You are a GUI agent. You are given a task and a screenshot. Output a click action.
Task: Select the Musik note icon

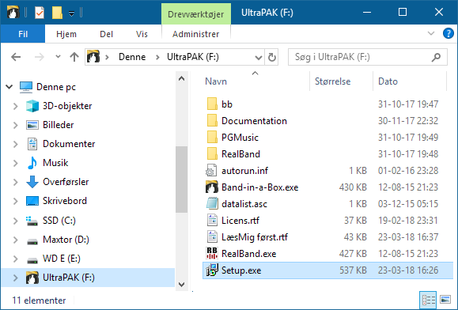coord(32,163)
